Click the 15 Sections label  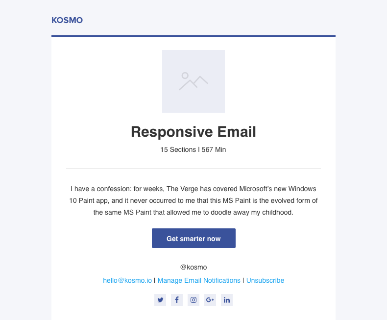178,149
